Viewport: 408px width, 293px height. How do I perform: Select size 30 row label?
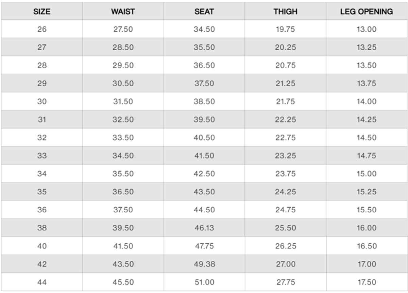point(42,101)
